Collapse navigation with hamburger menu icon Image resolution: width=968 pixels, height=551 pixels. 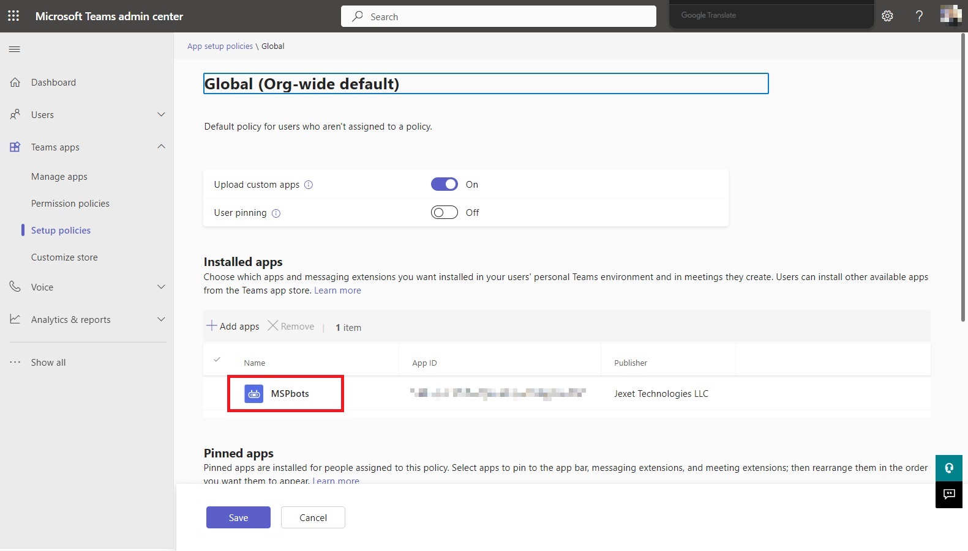pos(15,49)
